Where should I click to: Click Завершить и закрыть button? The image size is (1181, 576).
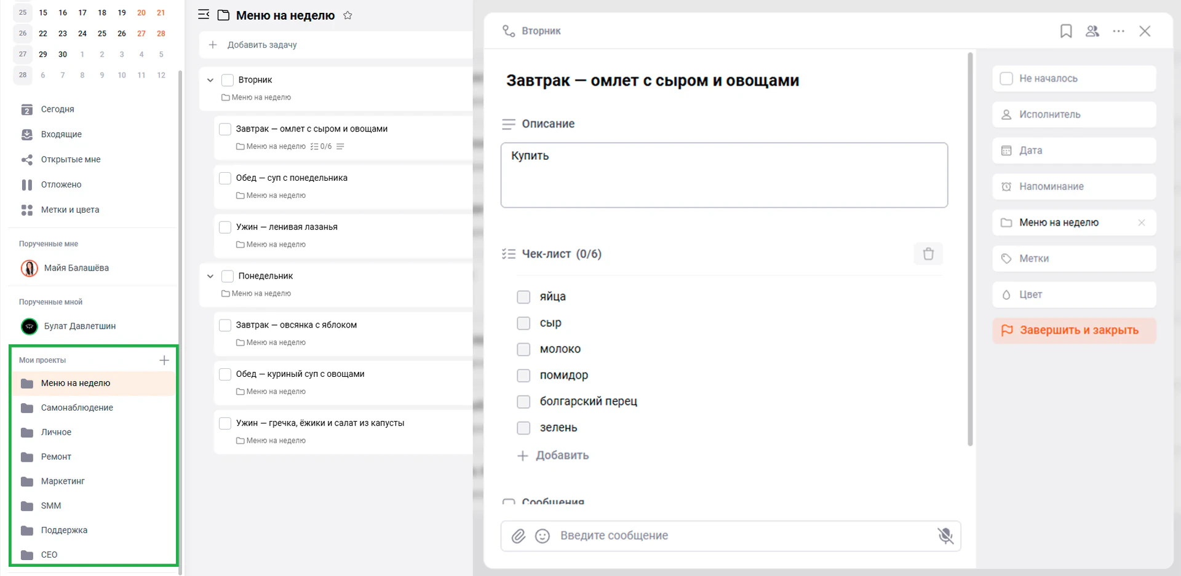(1074, 331)
